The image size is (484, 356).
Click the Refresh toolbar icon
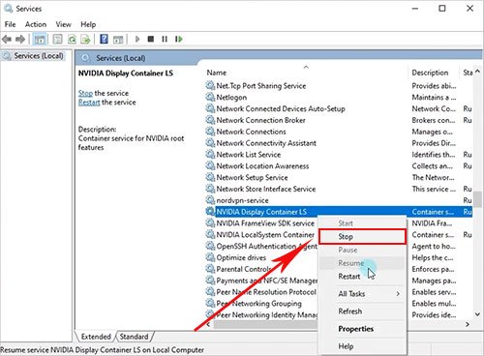[x=72, y=40]
